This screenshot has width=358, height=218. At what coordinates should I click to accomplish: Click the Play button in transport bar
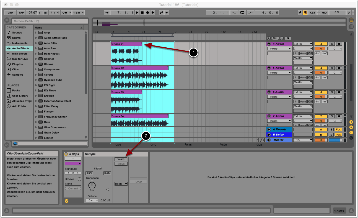137,13
